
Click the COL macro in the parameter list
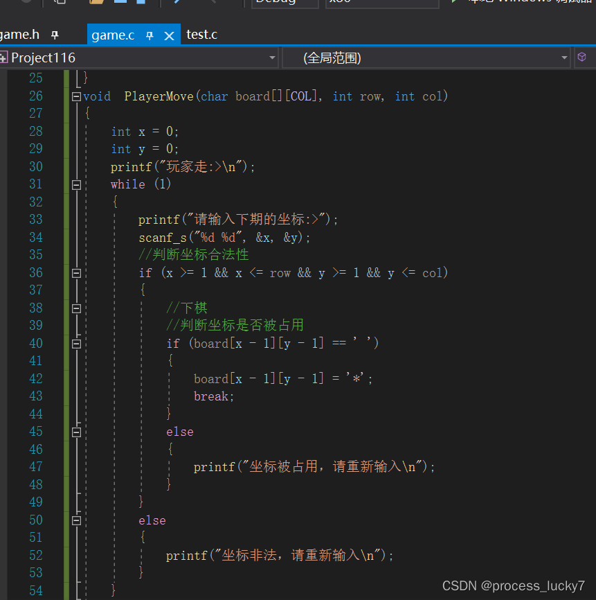coord(301,96)
